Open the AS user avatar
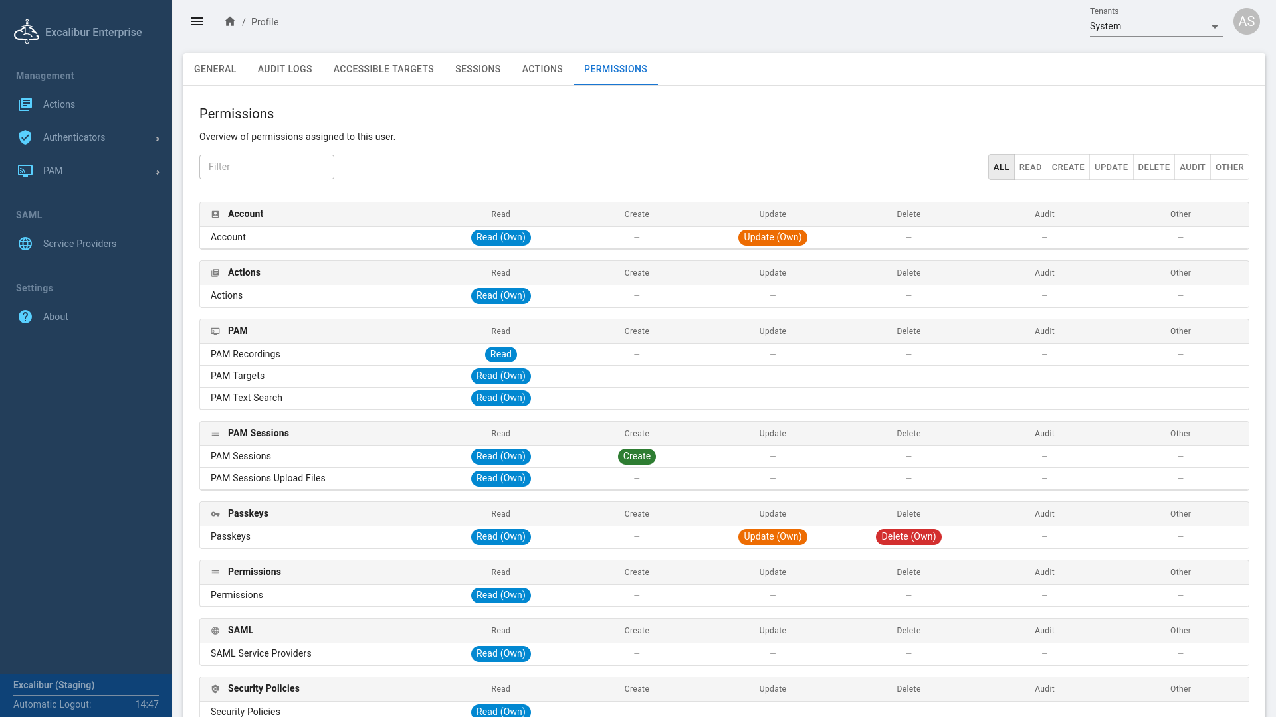Viewport: 1276px width, 717px height. 1246,21
